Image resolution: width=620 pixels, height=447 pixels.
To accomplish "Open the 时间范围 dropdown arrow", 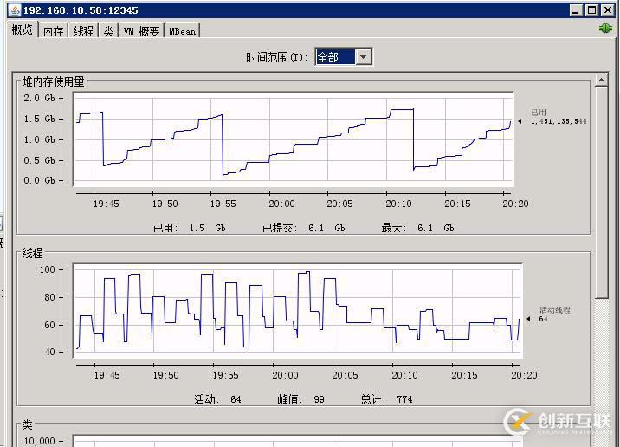I will point(364,57).
